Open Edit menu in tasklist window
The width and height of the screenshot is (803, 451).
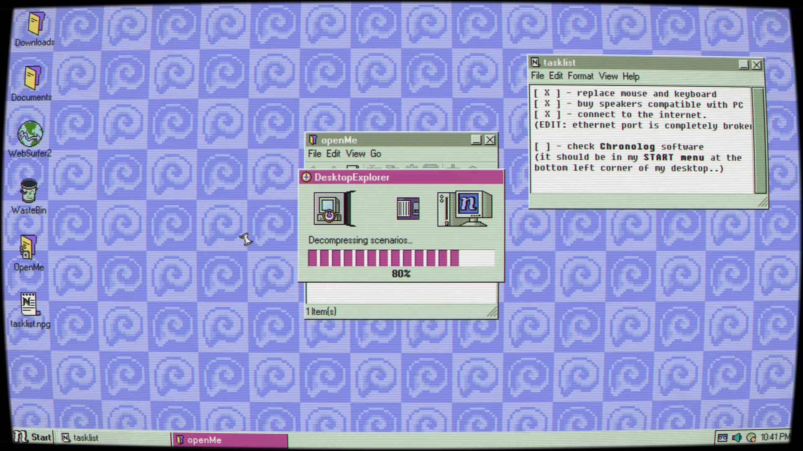[x=556, y=76]
